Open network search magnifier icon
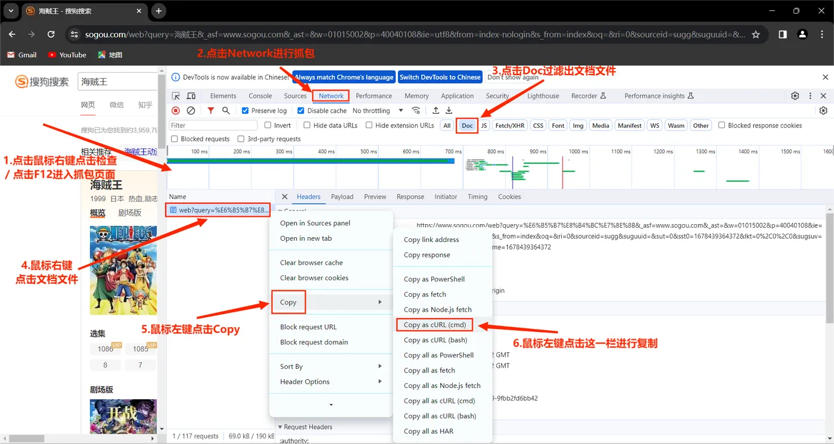Viewport: 834px width, 444px height. click(226, 111)
